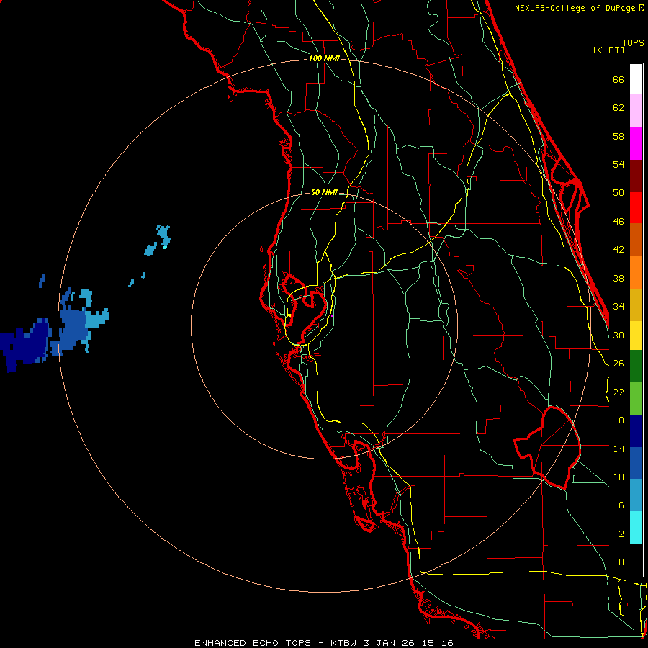648x648 pixels.
Task: Click the Enhanced Echo Tops KTBW caption
Action: click(323, 643)
